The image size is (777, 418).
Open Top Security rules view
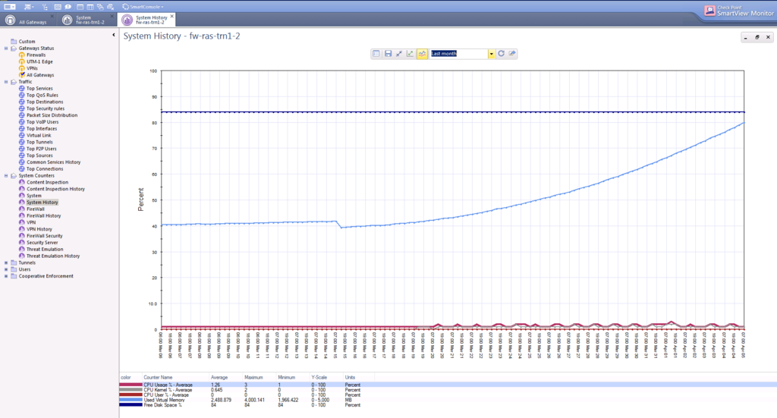click(x=46, y=108)
